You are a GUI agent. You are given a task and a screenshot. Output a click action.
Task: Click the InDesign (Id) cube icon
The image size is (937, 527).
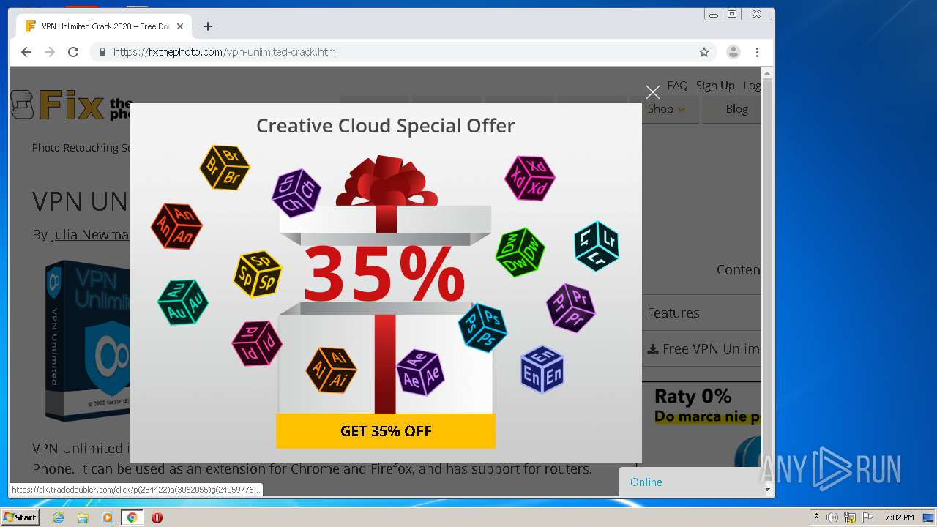point(257,343)
